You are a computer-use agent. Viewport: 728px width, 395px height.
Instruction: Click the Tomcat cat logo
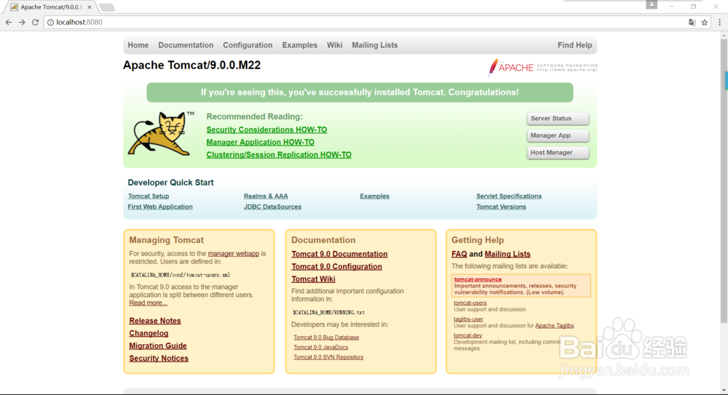tap(161, 133)
